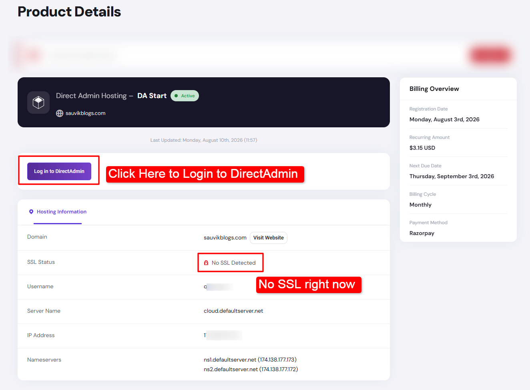Click the globe icon beside sauvikblogs.com
Screen dimensions: 530x390
point(60,113)
